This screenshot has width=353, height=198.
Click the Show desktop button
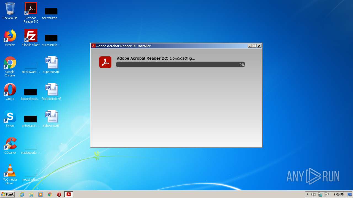[x=350, y=194]
